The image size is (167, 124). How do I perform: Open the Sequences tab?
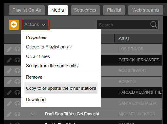tap(85, 10)
